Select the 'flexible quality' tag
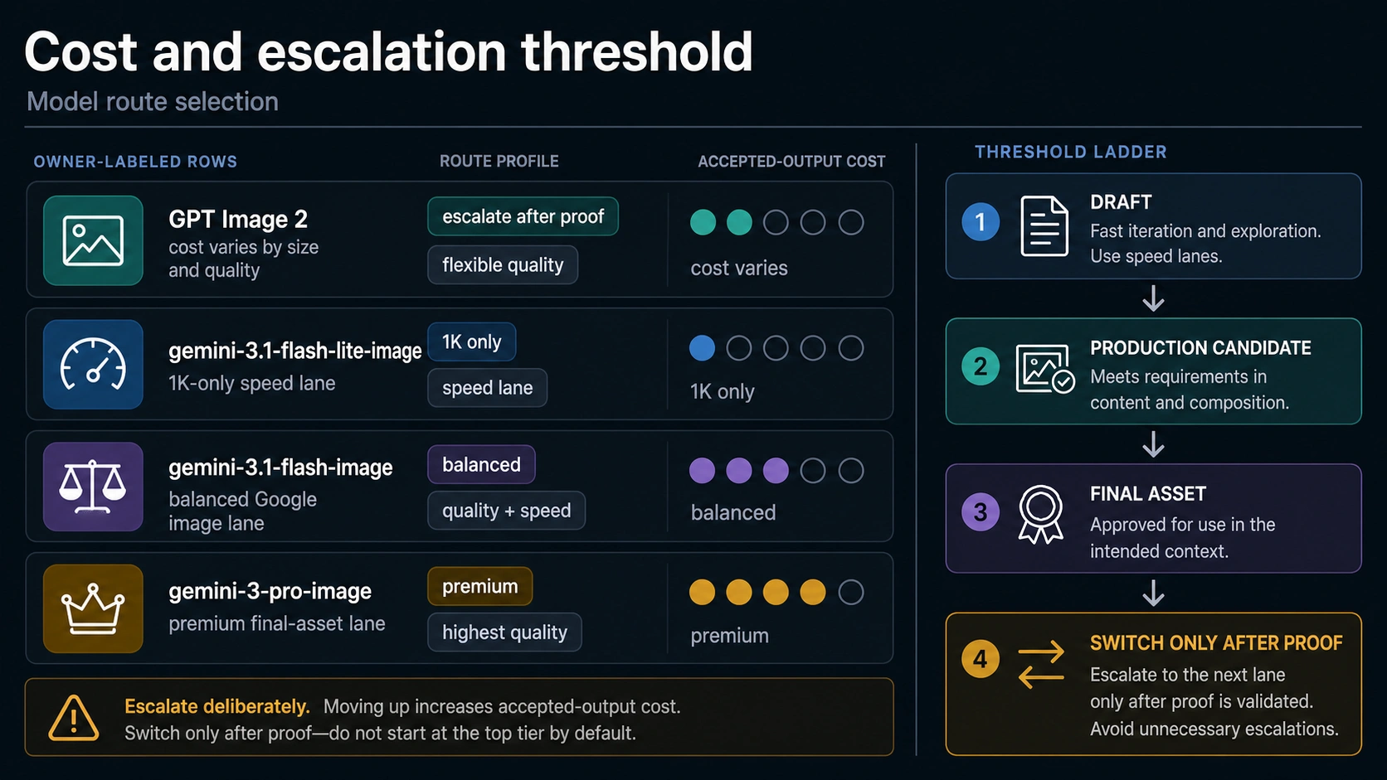 (x=503, y=265)
